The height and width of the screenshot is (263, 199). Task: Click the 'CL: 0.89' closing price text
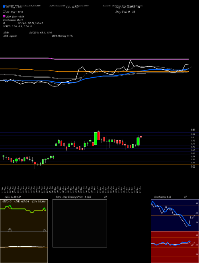(72, 7)
